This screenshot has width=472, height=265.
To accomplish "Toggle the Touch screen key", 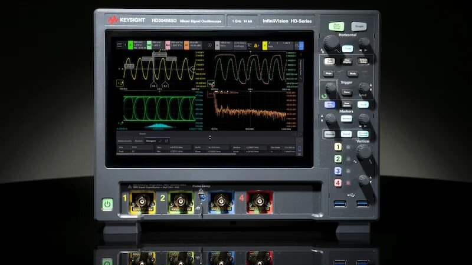I will click(363, 105).
